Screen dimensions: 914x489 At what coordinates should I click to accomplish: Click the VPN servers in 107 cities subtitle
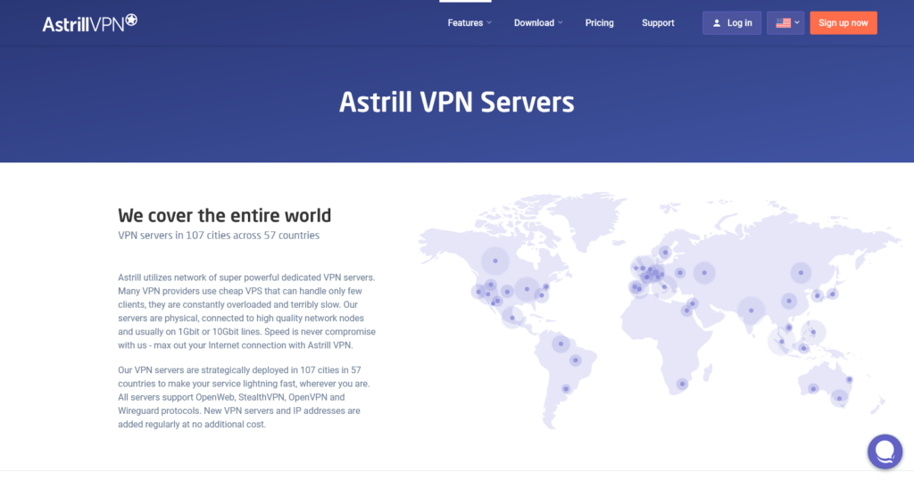point(219,236)
